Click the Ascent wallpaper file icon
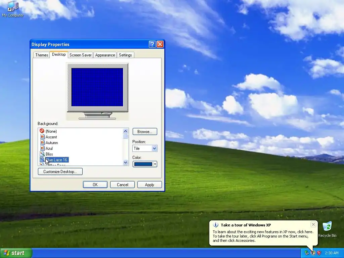Screen dimensions: 344x258 (x=42, y=137)
